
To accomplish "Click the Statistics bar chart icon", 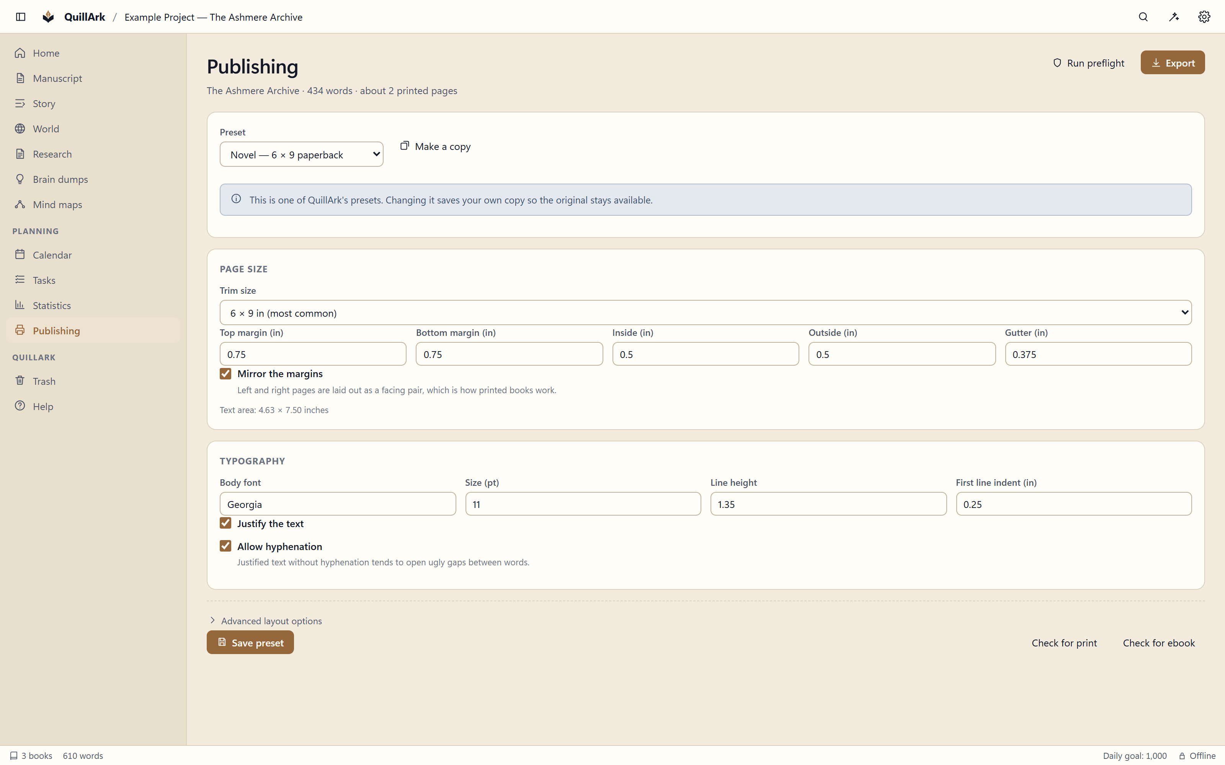I will [x=20, y=305].
